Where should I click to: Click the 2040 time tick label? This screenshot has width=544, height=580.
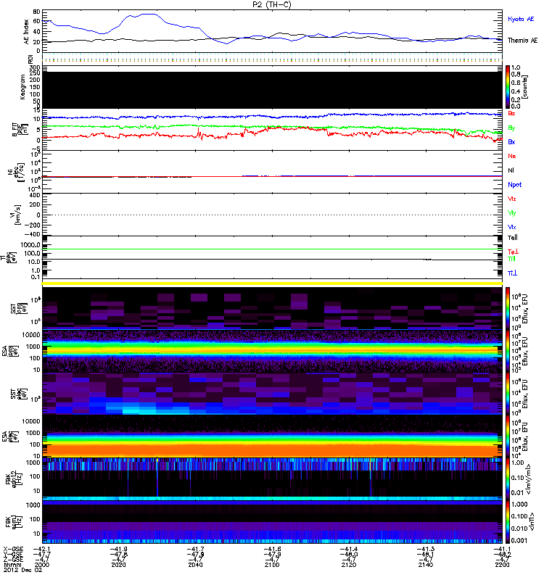tap(195, 565)
